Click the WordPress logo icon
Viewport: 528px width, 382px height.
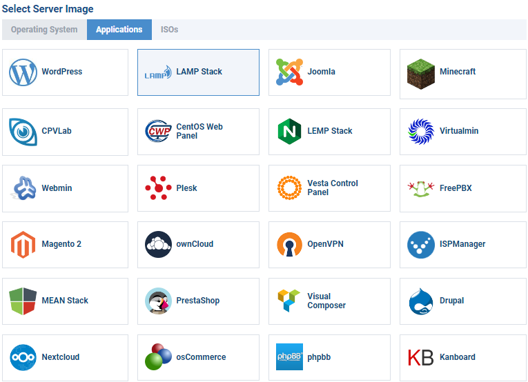click(23, 72)
